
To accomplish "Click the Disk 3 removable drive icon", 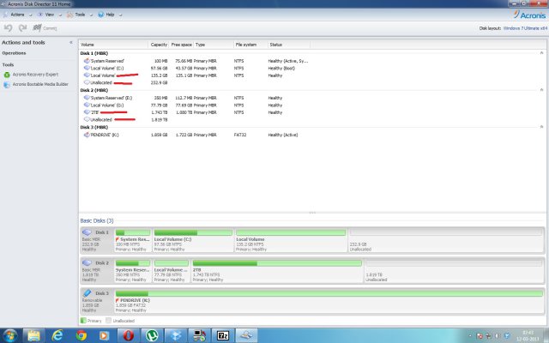I will 87,293.
